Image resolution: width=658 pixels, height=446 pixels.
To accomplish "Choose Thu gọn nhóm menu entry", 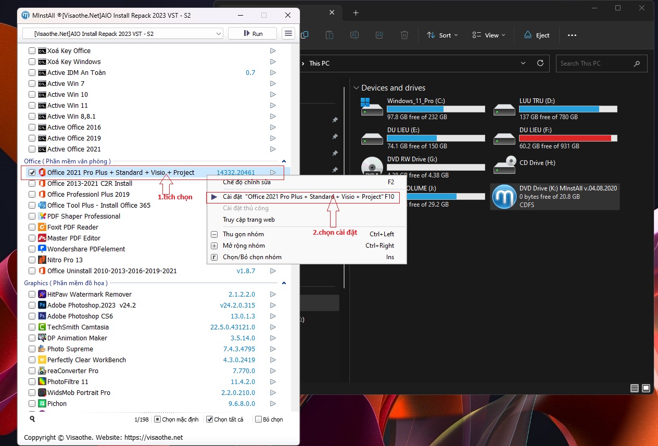I will click(x=307, y=234).
